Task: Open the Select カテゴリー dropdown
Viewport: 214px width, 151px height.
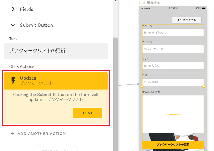Action: tap(173, 49)
